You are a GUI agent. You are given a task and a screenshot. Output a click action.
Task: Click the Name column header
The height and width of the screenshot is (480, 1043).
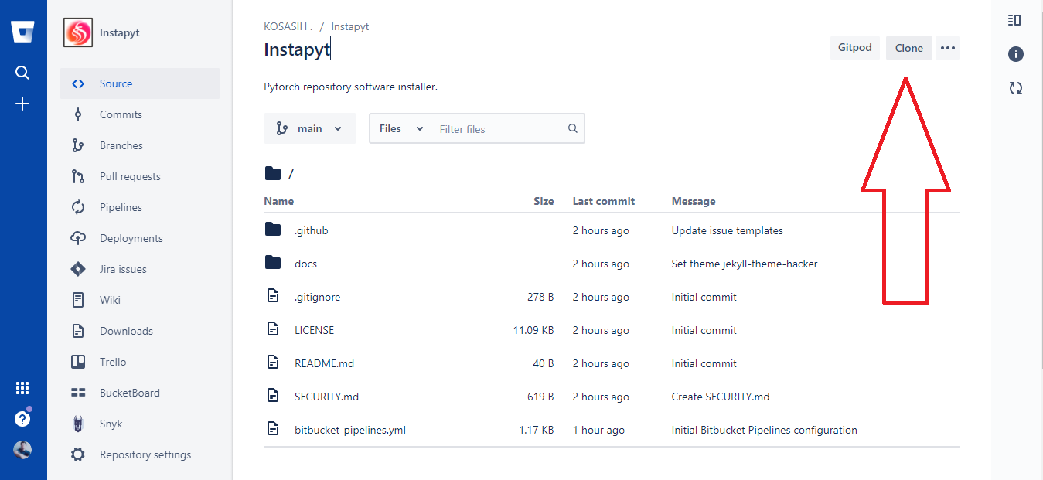pos(278,201)
